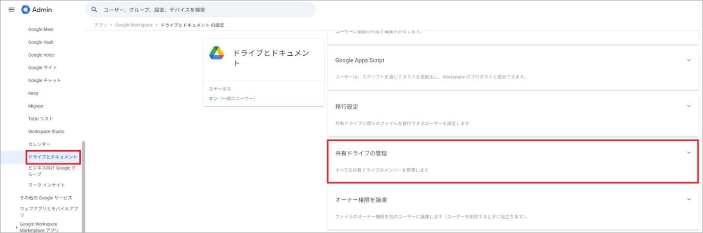Click the ドライブとドキュメント card title
Image resolution: width=703 pixels, height=233 pixels.
click(x=271, y=58)
